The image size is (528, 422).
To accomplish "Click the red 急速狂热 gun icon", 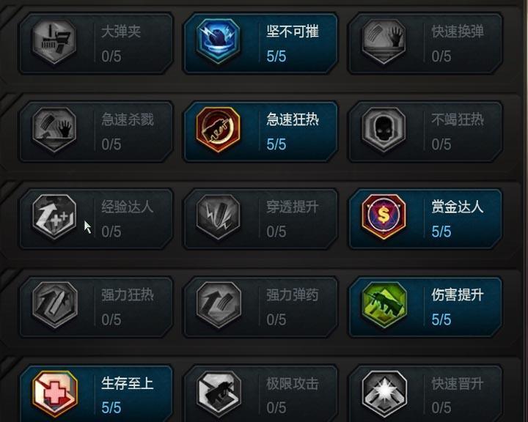I will point(219,129).
